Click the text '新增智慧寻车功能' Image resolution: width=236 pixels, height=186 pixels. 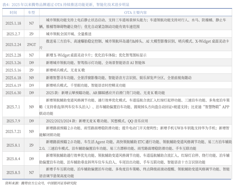click(60, 78)
